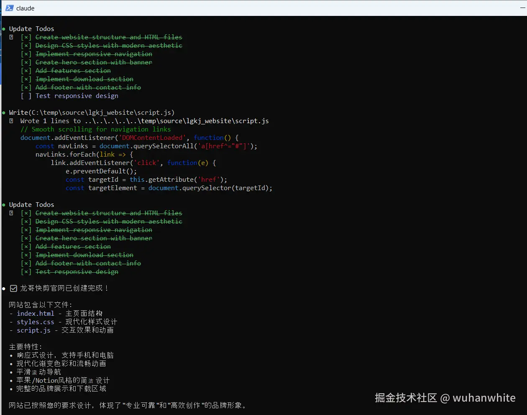Screen dimensions: 527x415
Task: Click the 'click' string in addEventListener line
Action: pos(146,163)
